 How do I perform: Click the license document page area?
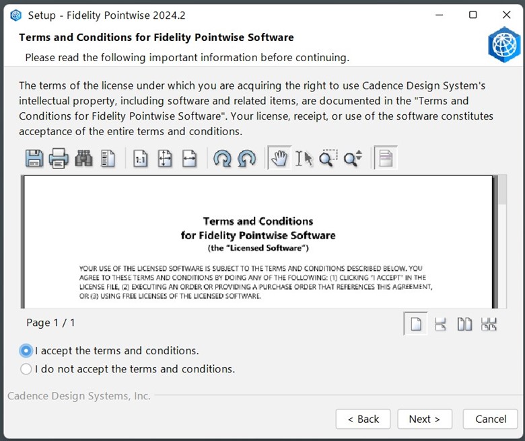258,242
